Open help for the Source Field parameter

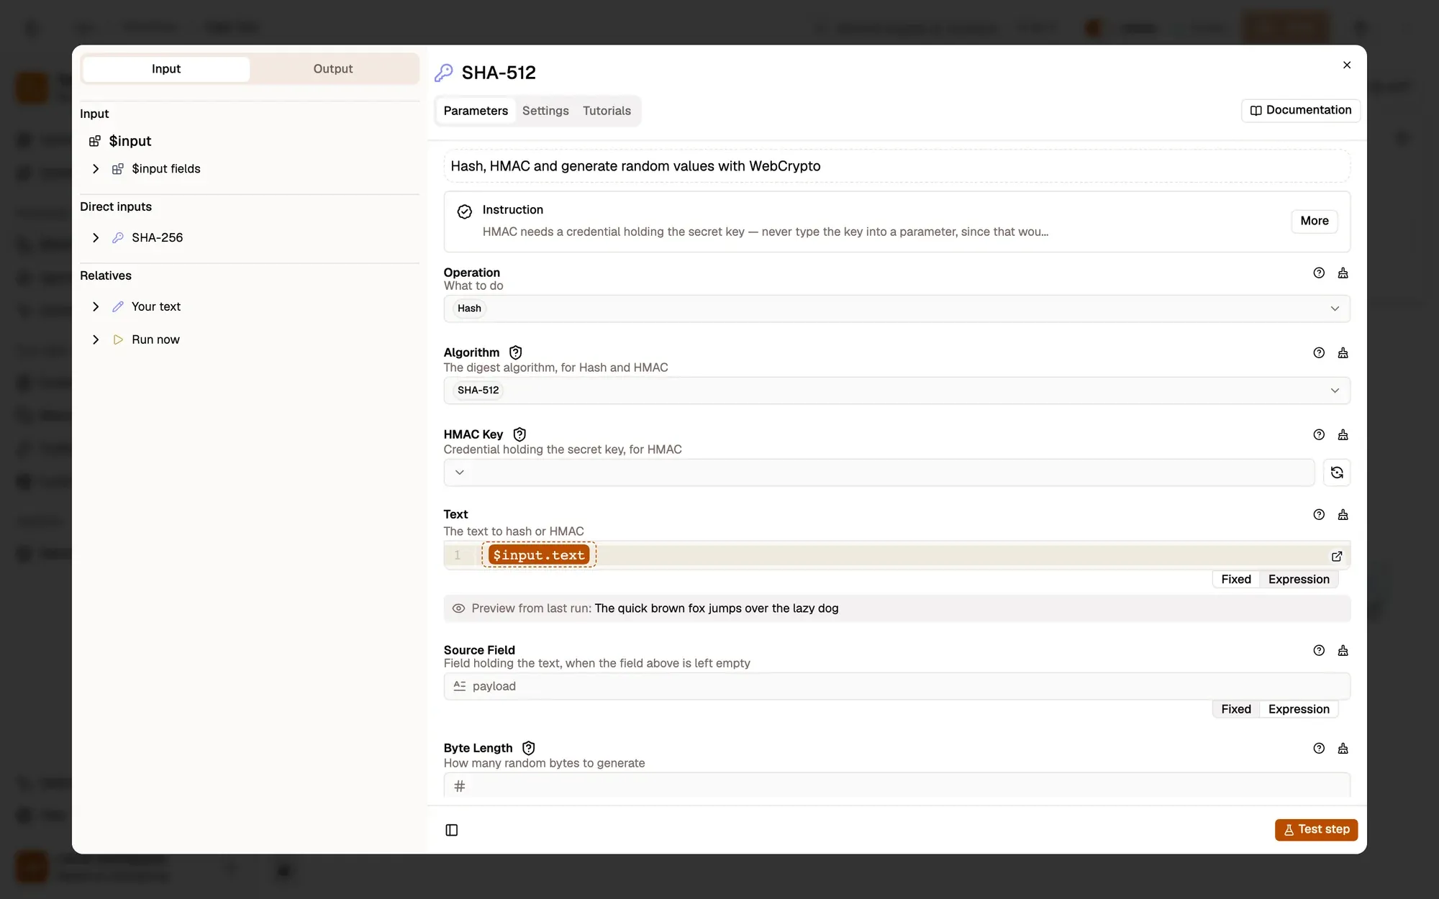1319,650
